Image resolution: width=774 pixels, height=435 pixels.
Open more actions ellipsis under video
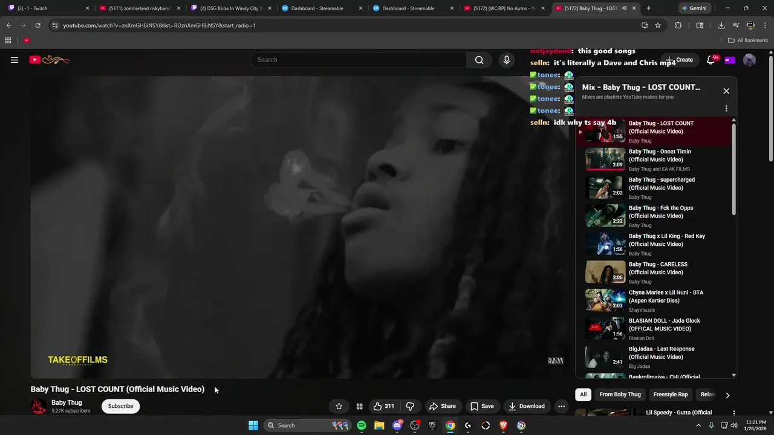point(561,406)
